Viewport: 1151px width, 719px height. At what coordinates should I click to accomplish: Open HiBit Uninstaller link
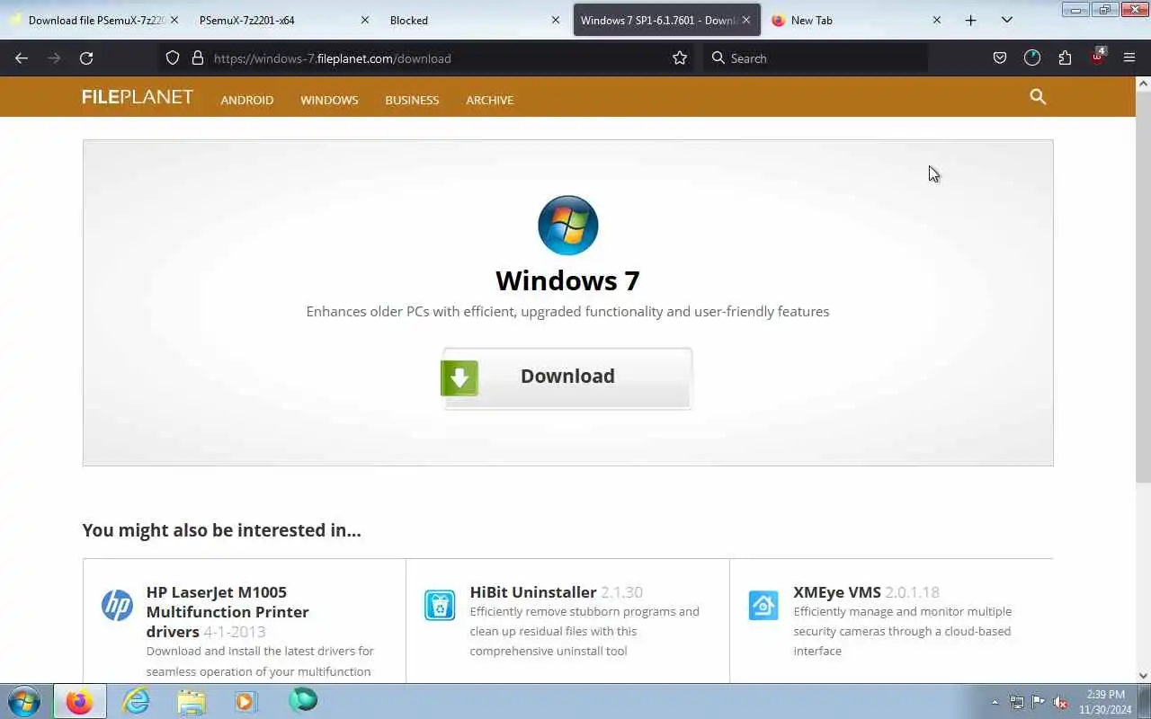(x=533, y=592)
